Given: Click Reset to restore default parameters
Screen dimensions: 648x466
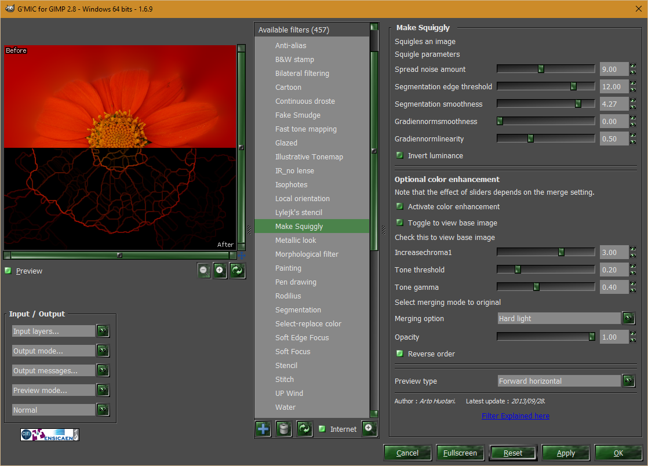Looking at the screenshot, I should pyautogui.click(x=513, y=453).
